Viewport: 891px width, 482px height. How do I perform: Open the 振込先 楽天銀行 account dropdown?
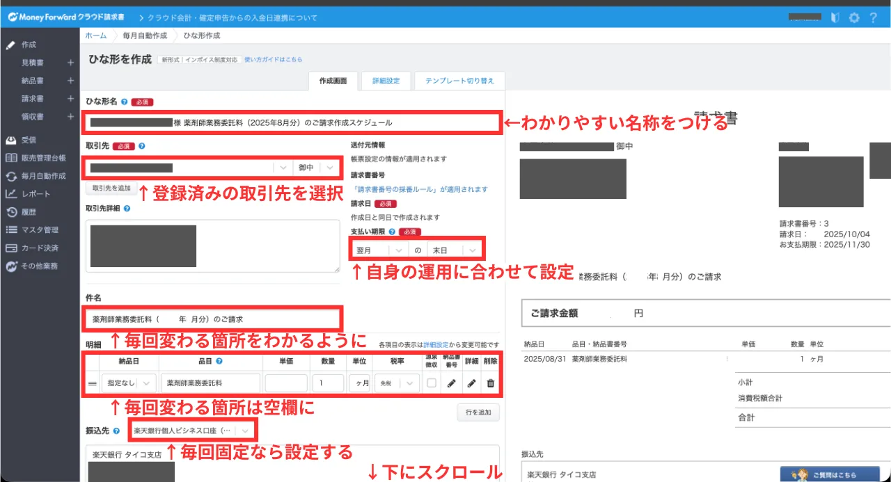[191, 431]
